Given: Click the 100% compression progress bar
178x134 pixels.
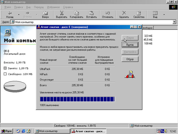Looking at the screenshot, I should pos(77,99).
